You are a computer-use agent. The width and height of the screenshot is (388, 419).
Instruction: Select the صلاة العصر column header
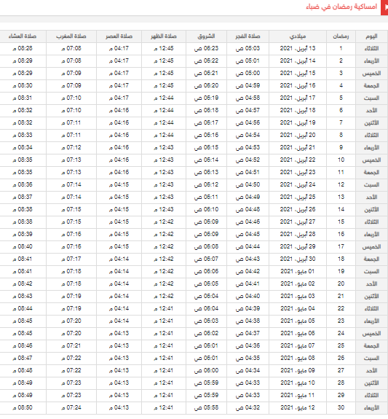pos(119,36)
